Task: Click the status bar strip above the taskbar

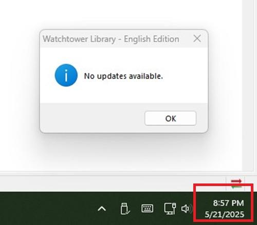Action: click(x=112, y=183)
